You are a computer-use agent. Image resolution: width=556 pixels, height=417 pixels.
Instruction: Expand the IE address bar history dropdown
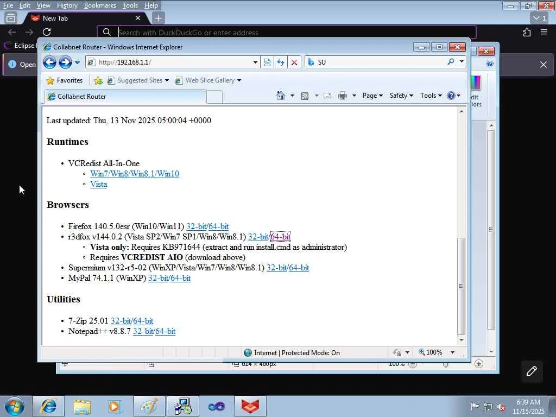point(255,62)
